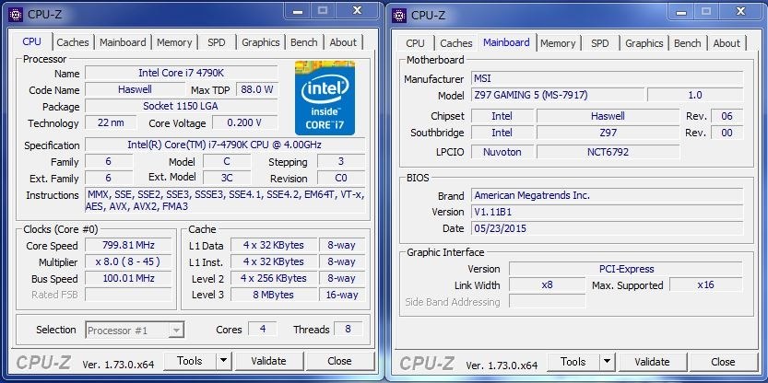Screen dimensions: 768x383
Task: Click the Graphic Interface Version PCI-Express
Action: [626, 269]
